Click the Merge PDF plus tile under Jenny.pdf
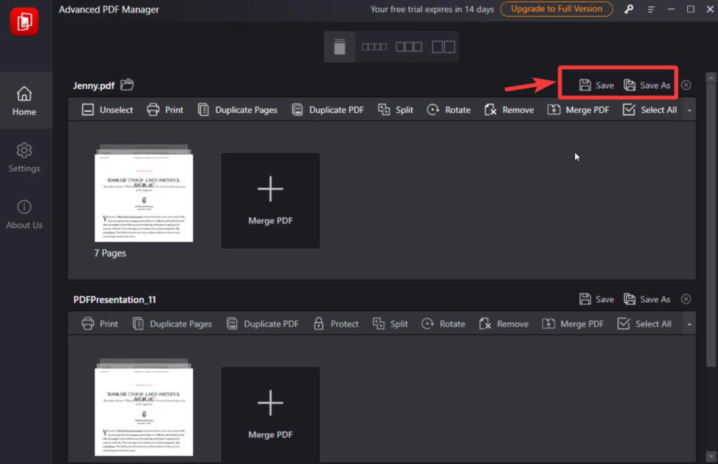The height and width of the screenshot is (464, 718). 271,200
